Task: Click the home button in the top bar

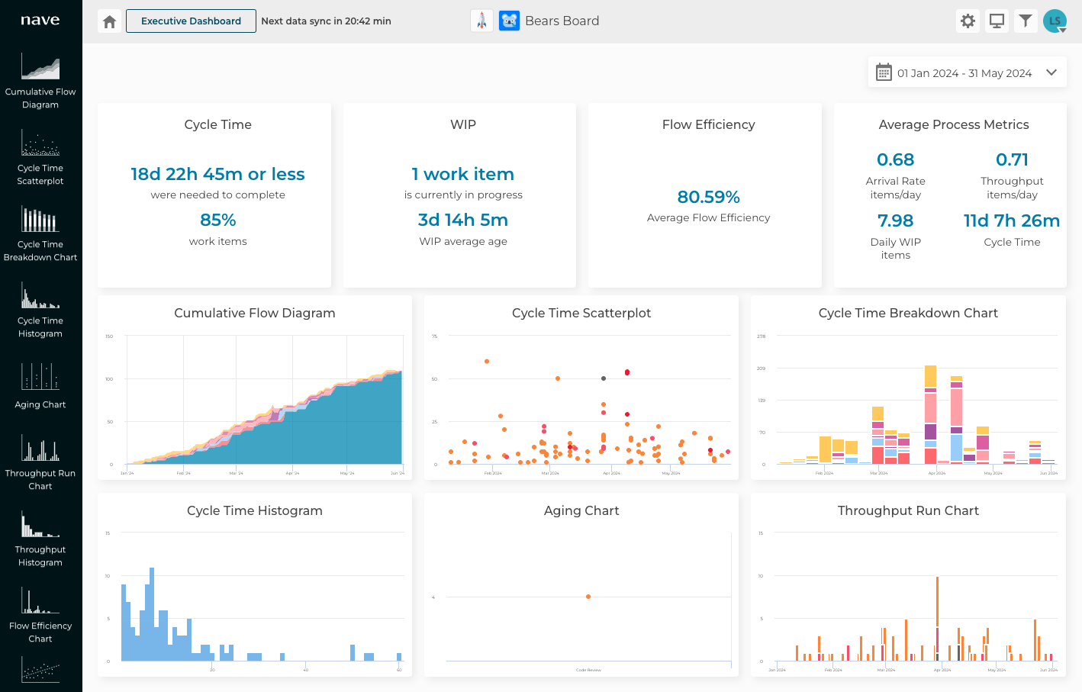Action: click(x=109, y=21)
